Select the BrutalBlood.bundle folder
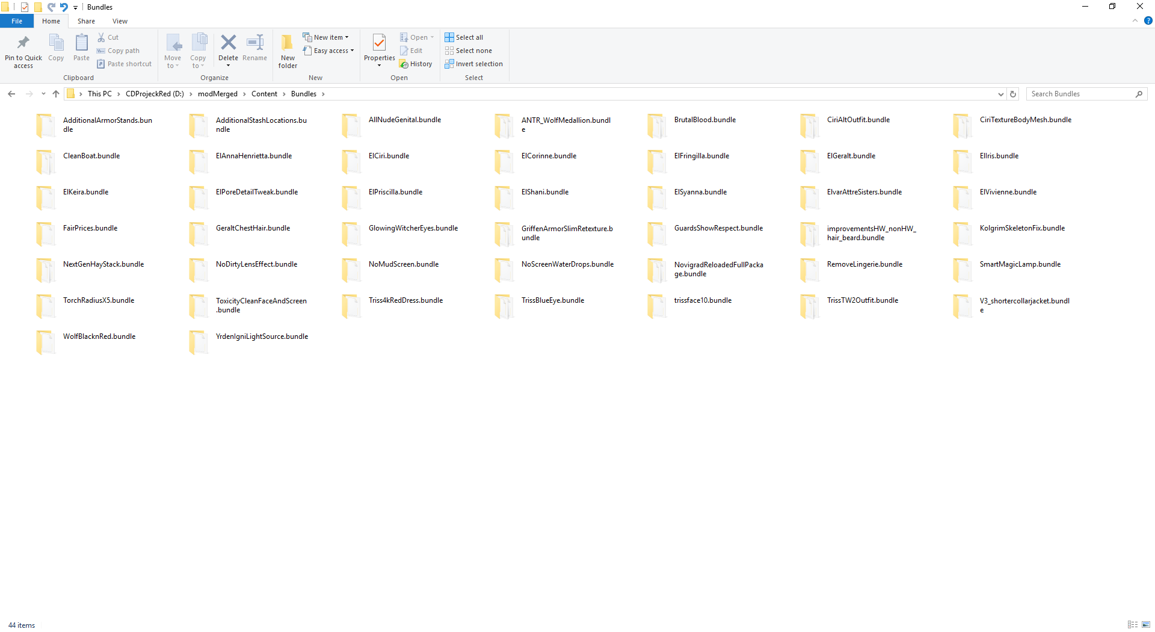Viewport: 1155px width, 632px height. (x=705, y=120)
